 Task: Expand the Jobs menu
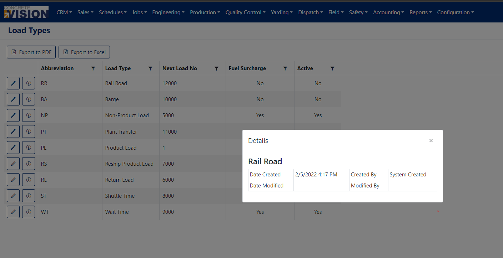(x=140, y=12)
